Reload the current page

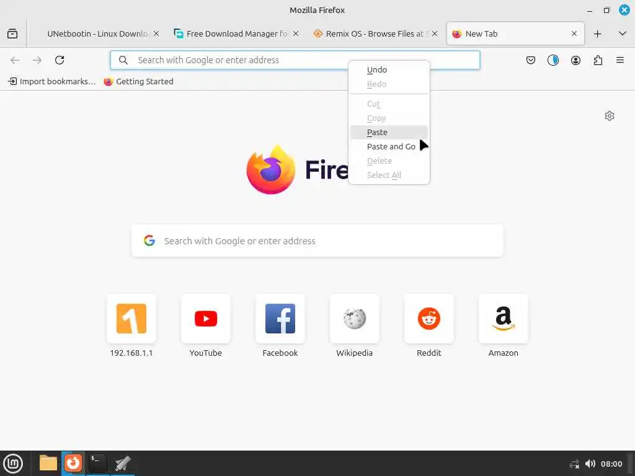tap(60, 60)
